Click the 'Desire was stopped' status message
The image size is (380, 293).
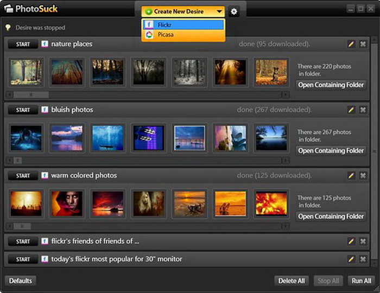pyautogui.click(x=40, y=28)
